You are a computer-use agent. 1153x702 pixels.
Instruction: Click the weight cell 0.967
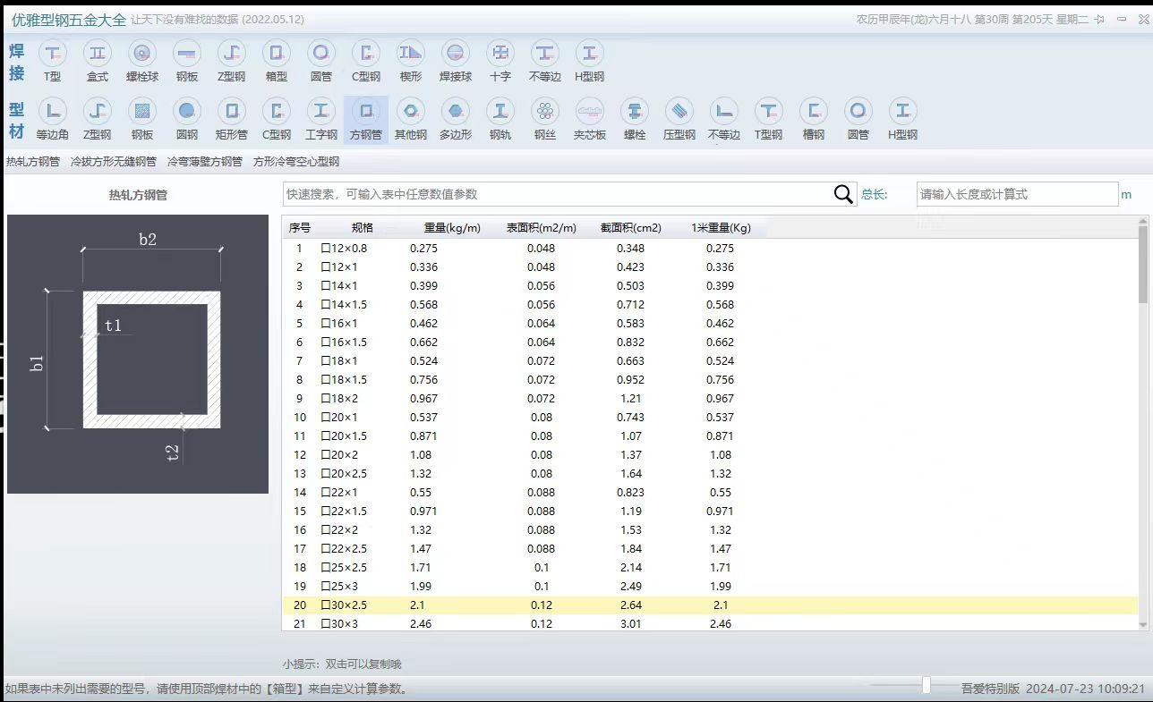click(x=424, y=398)
